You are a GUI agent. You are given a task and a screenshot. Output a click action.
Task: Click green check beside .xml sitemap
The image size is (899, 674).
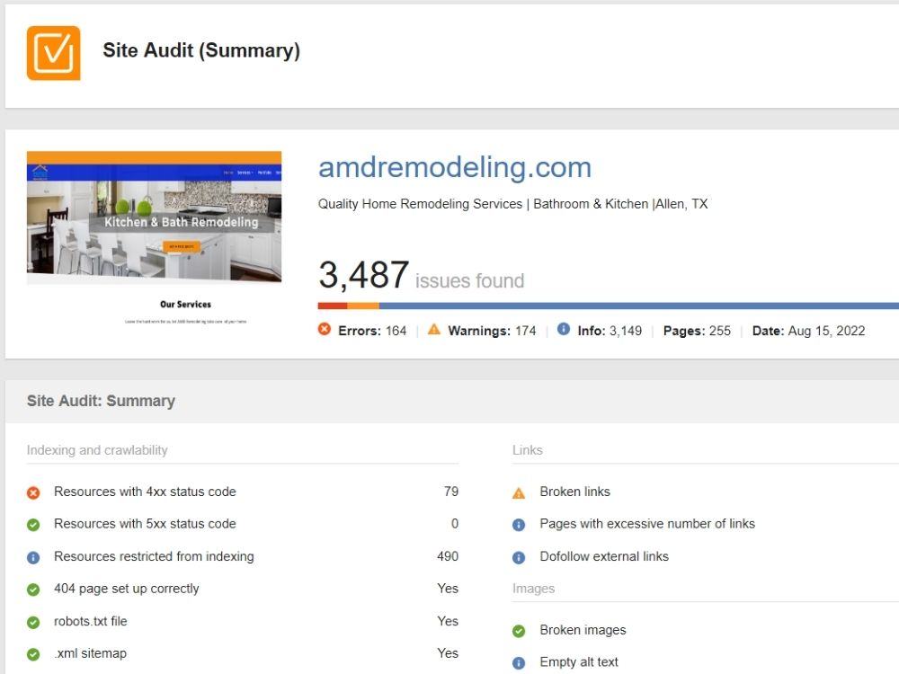click(33, 654)
